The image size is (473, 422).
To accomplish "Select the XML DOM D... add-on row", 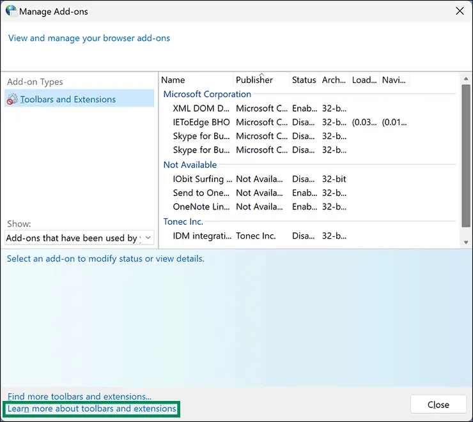I will pyautogui.click(x=308, y=108).
